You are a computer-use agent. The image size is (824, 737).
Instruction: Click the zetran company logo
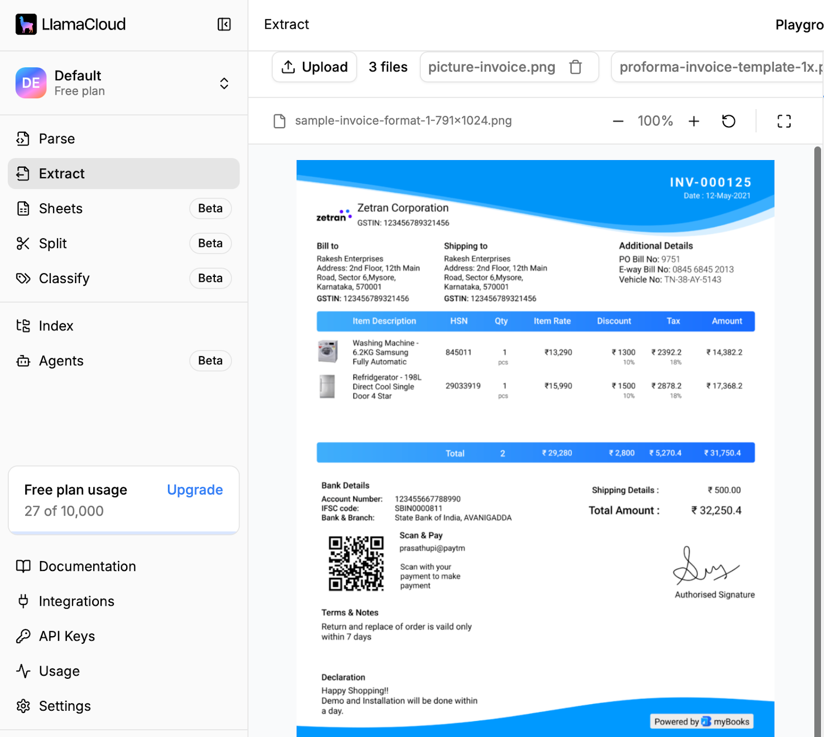(334, 215)
